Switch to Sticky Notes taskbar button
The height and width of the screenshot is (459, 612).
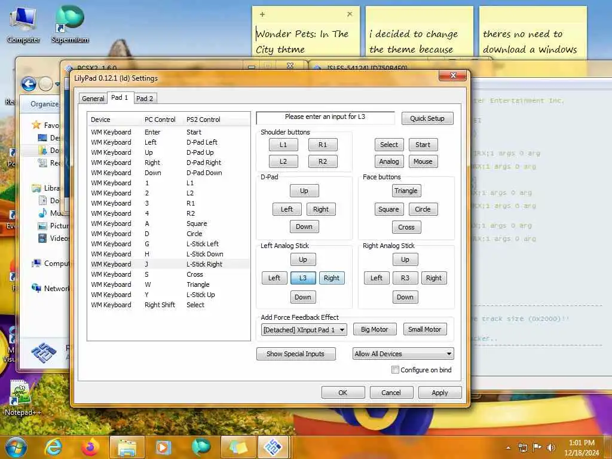click(238, 447)
